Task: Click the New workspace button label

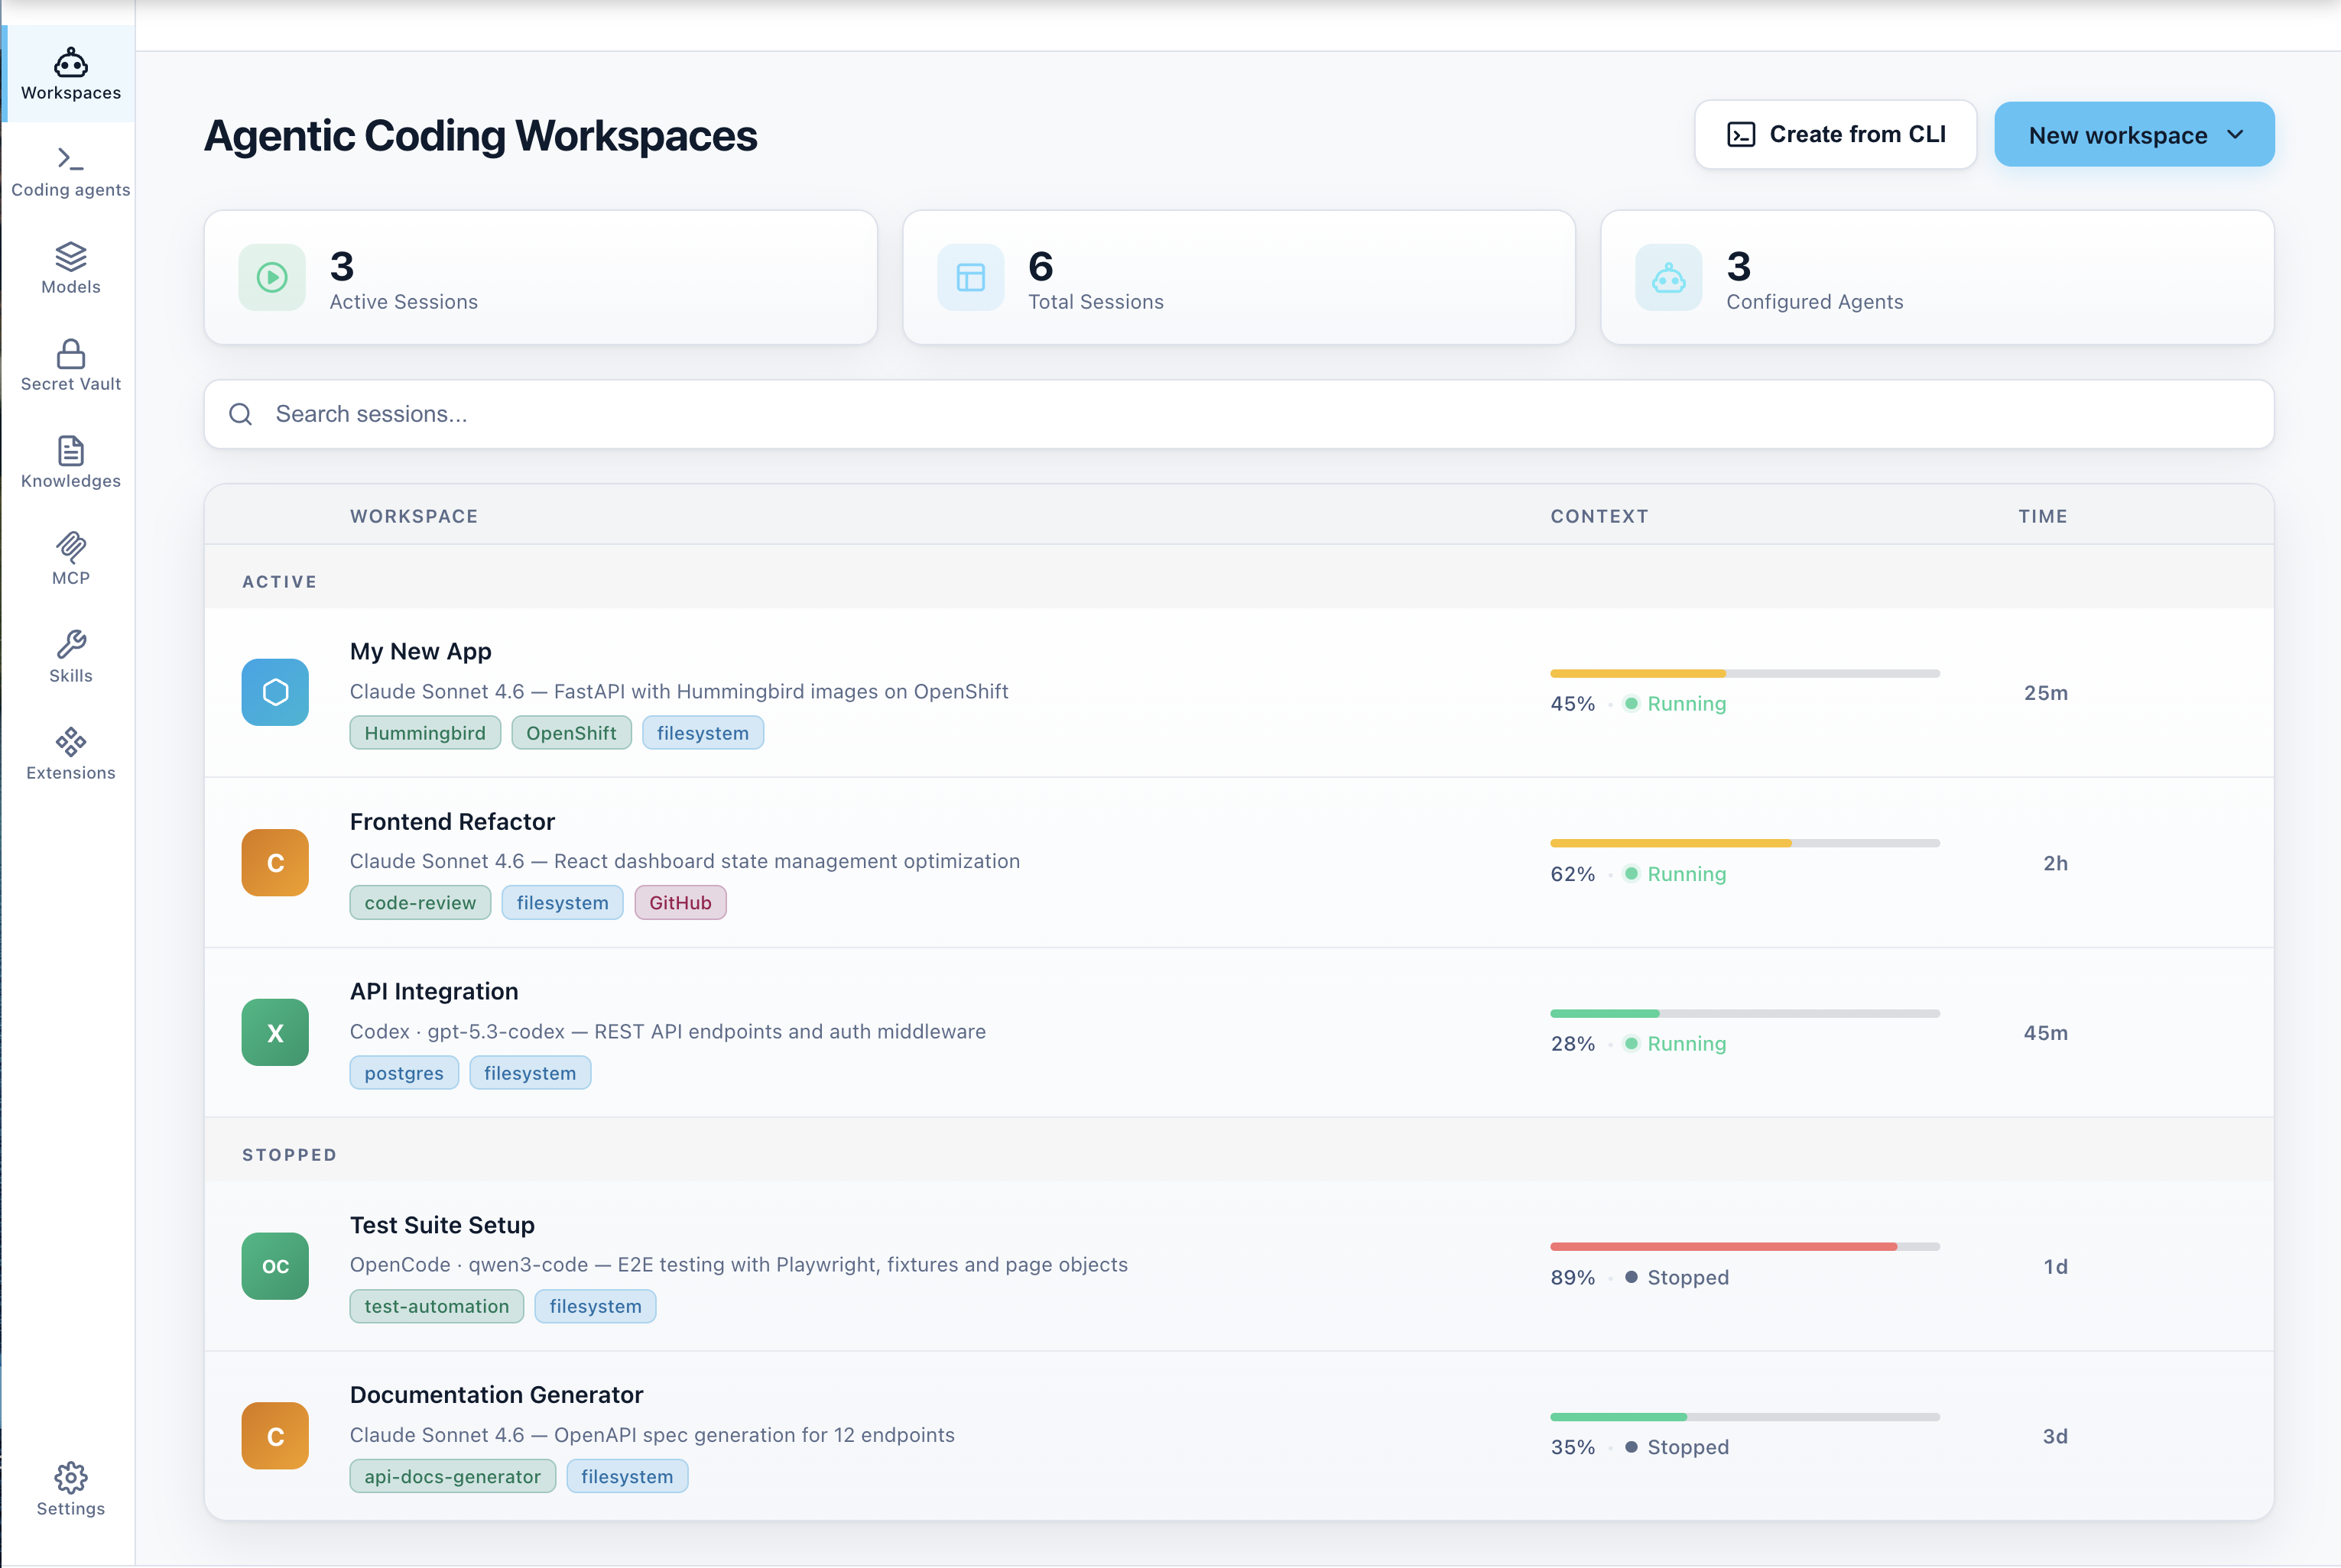Action: [x=2117, y=135]
